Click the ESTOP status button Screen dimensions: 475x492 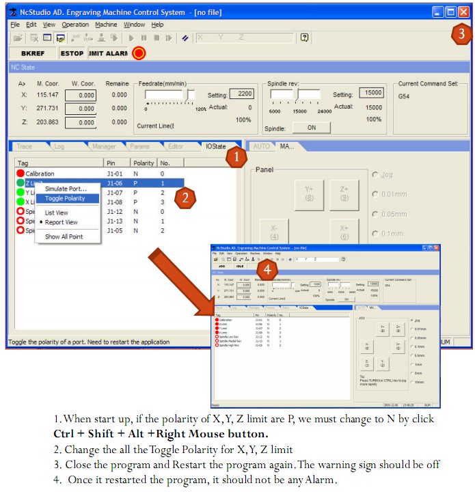tap(72, 53)
